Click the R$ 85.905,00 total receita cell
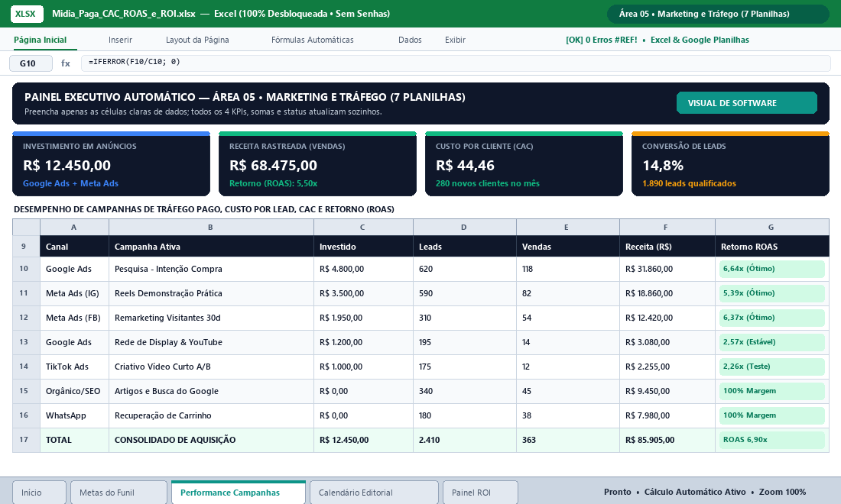Screen dimensions: 841x504 (667, 440)
